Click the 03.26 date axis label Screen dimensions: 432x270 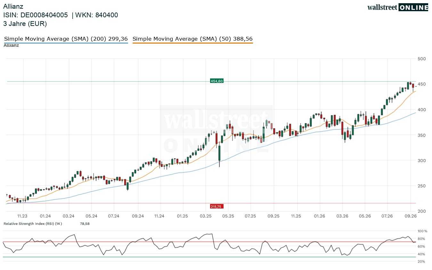click(x=342, y=216)
